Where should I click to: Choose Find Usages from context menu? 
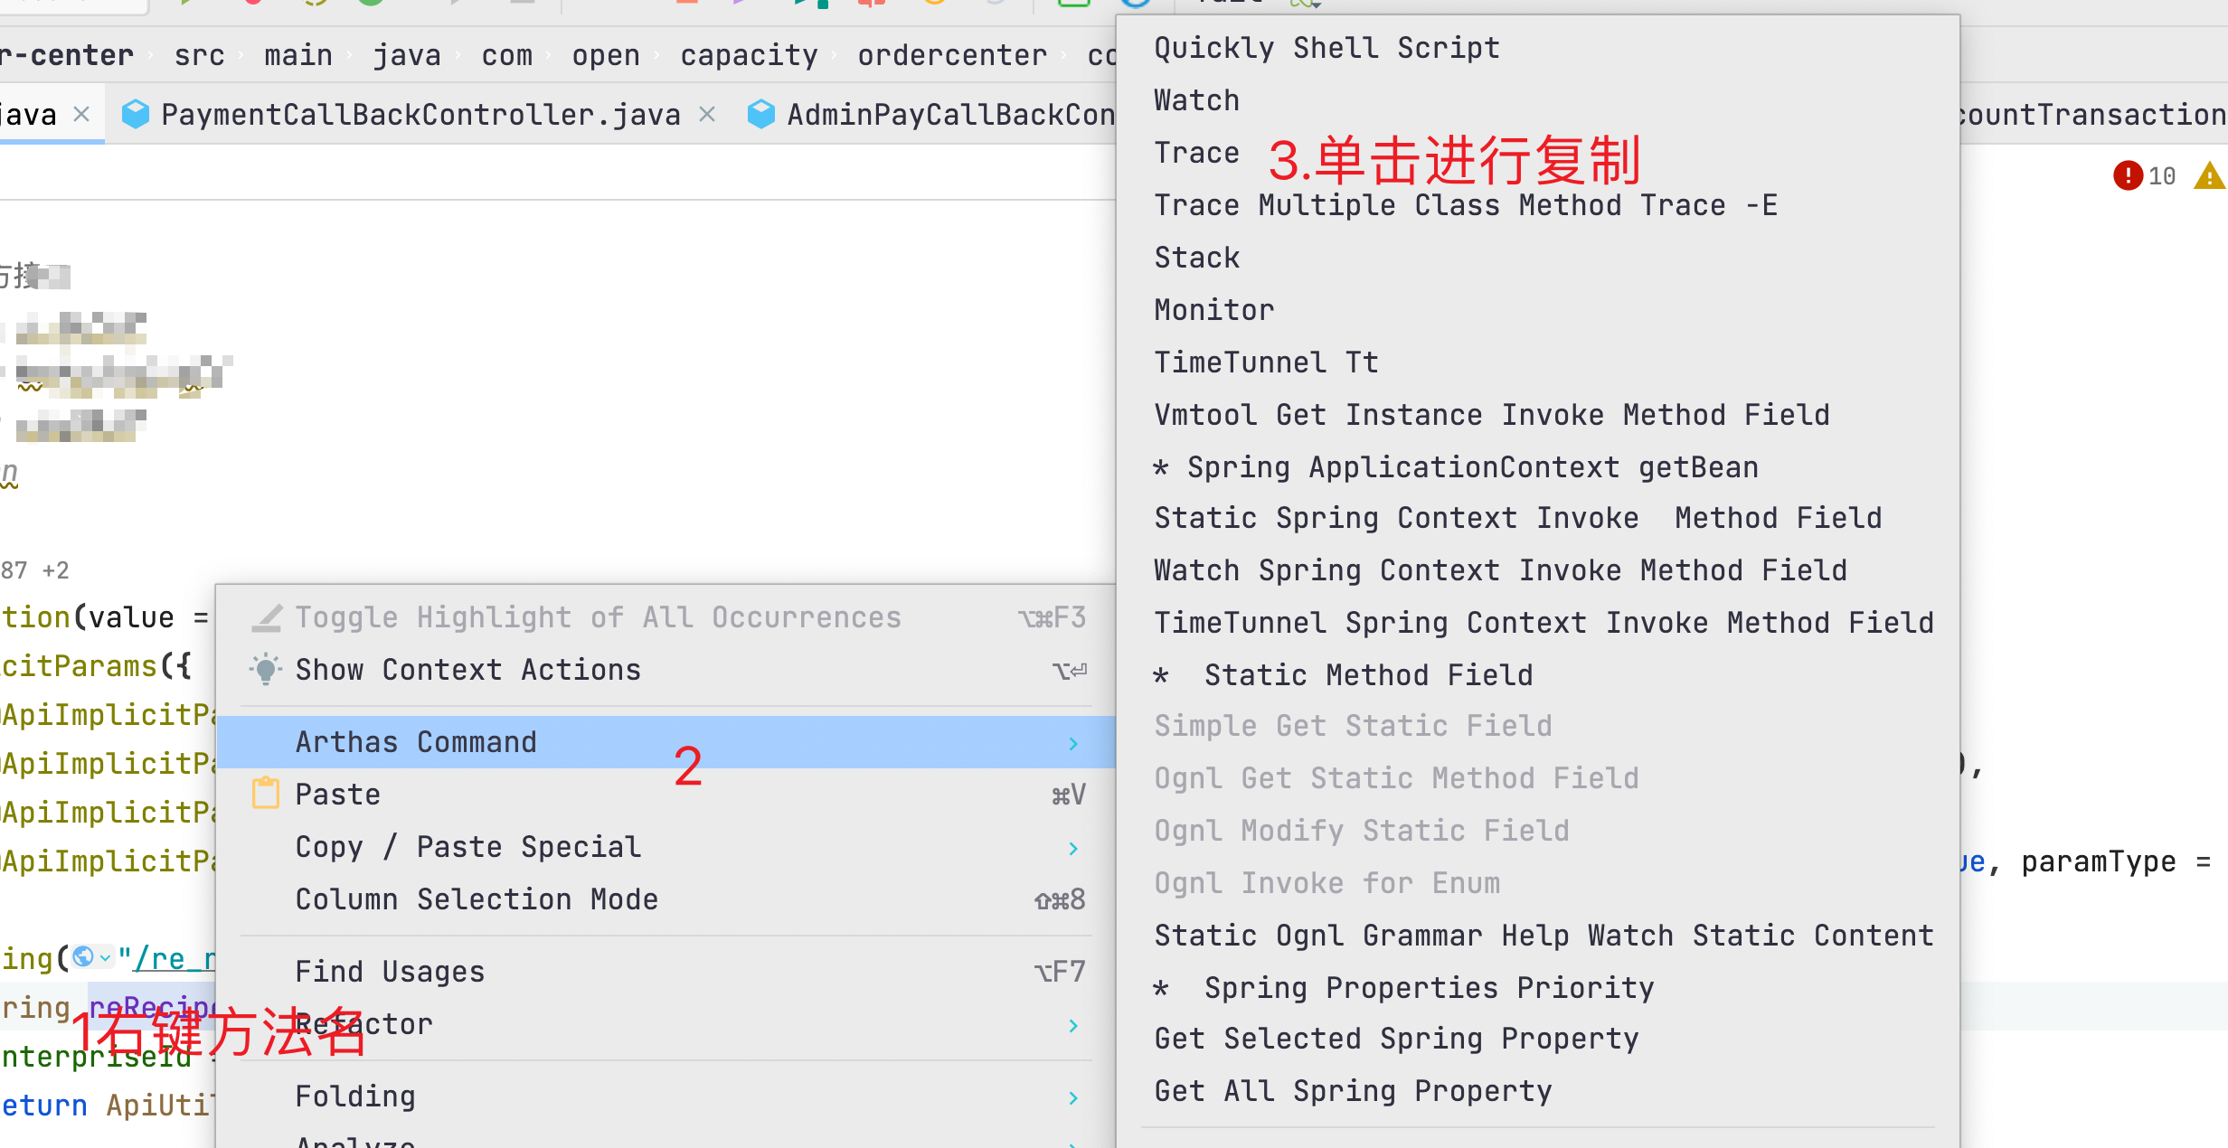[x=666, y=972]
